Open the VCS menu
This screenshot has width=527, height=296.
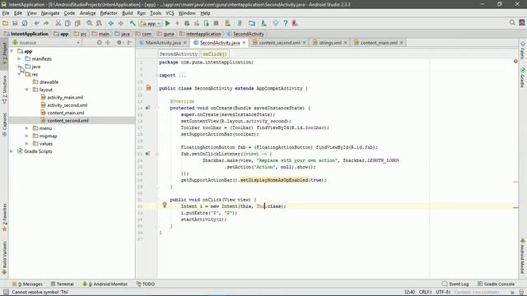pos(170,13)
